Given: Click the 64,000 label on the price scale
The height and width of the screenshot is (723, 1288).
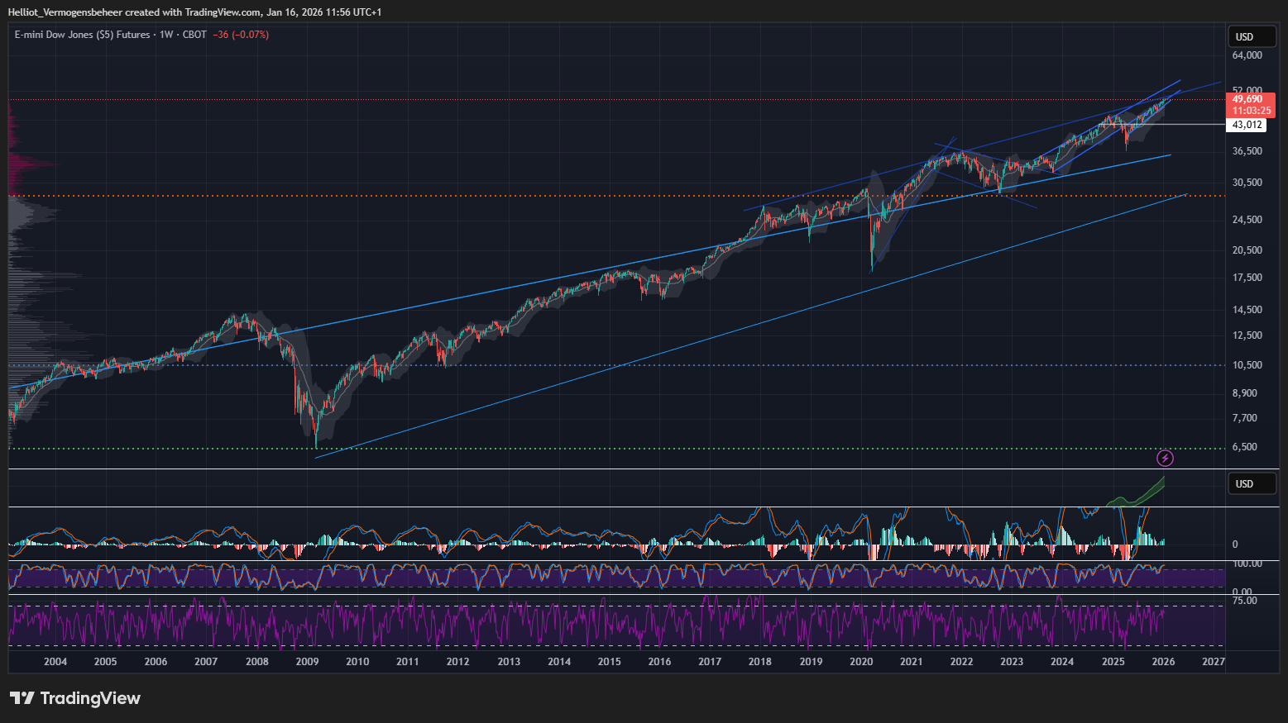Looking at the screenshot, I should pos(1247,55).
